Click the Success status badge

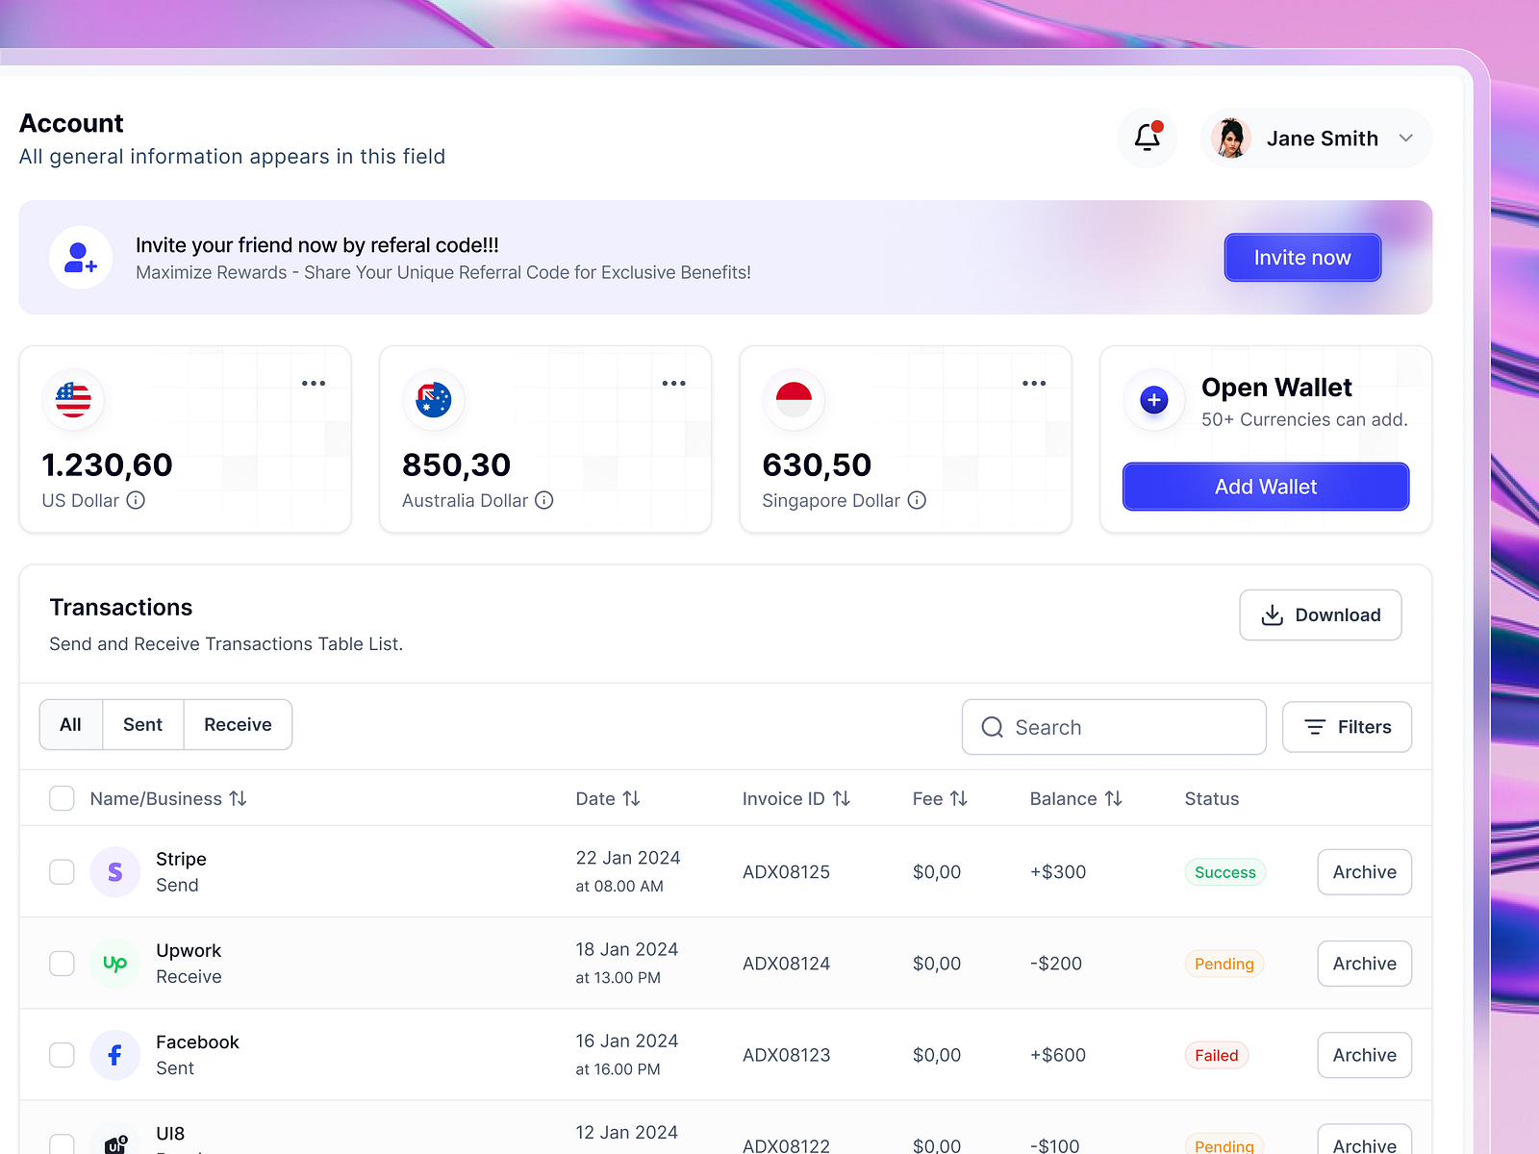point(1225,872)
